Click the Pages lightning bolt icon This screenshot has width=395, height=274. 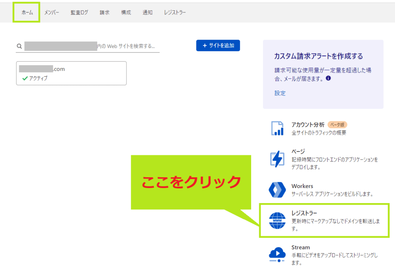coord(277,159)
